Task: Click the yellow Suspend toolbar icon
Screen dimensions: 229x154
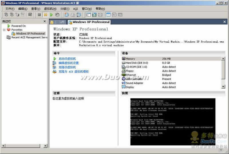Action: 46,15
